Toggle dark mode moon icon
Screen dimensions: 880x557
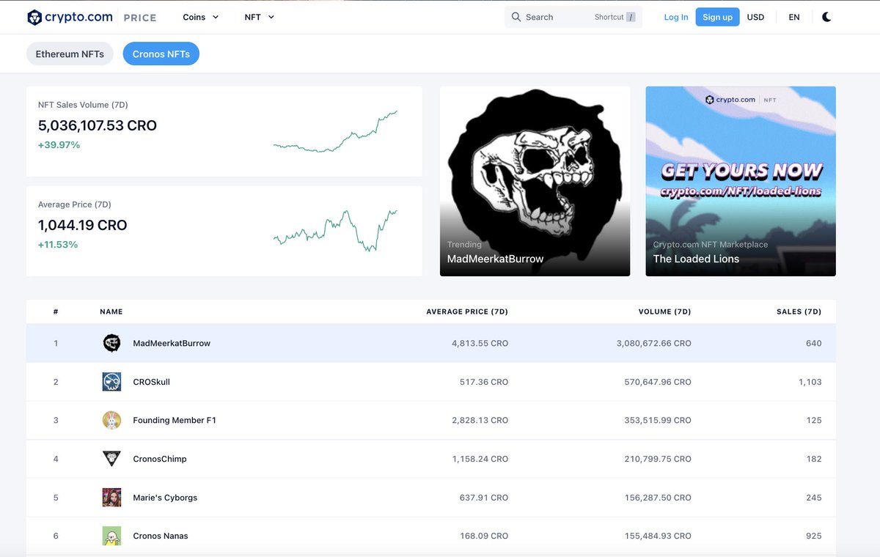pyautogui.click(x=826, y=17)
